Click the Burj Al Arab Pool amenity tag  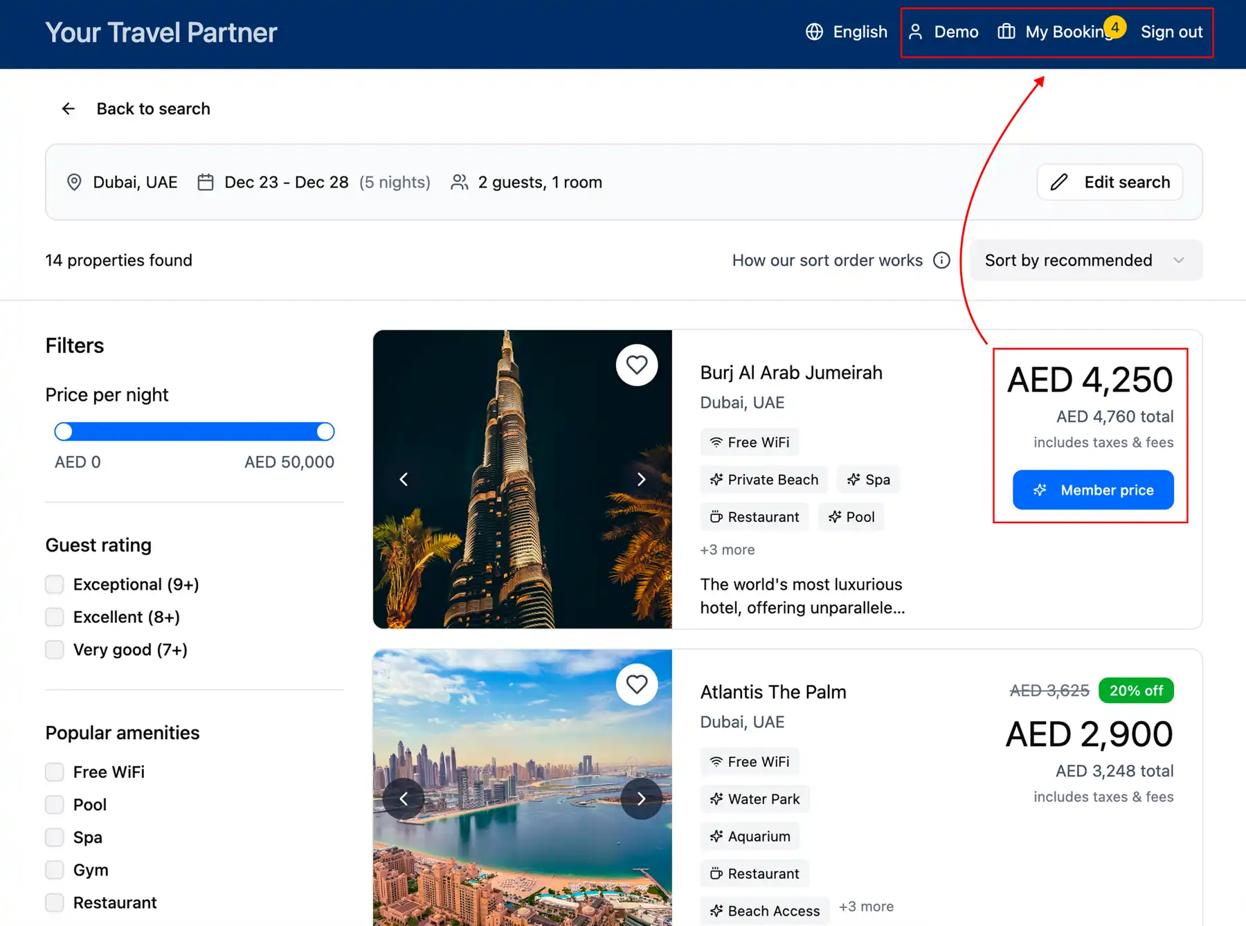click(851, 517)
